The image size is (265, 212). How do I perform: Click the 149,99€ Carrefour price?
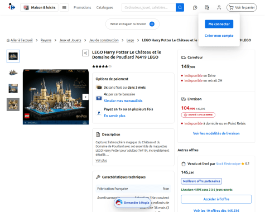(x=188, y=66)
